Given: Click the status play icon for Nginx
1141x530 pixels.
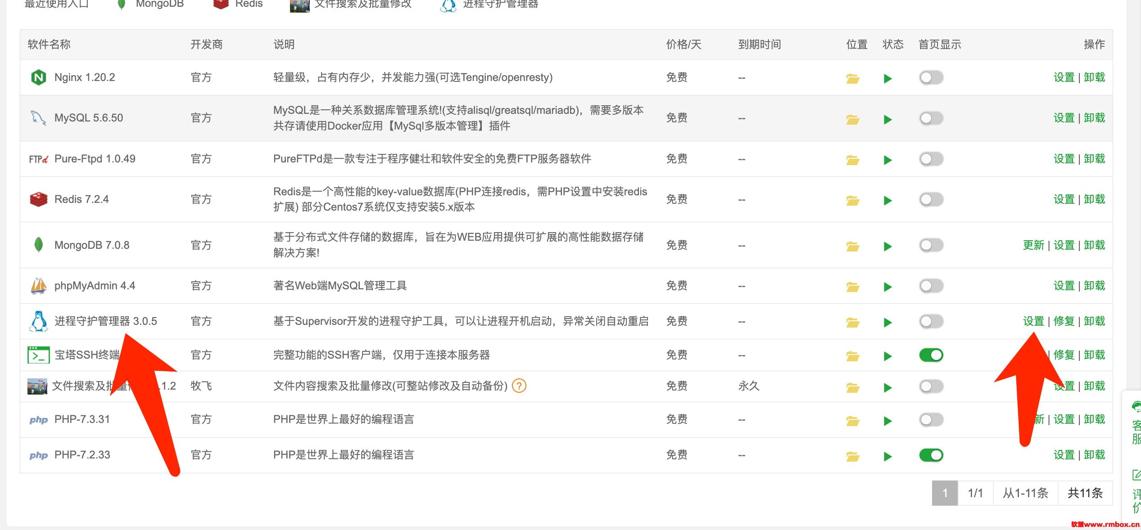Looking at the screenshot, I should coord(888,79).
